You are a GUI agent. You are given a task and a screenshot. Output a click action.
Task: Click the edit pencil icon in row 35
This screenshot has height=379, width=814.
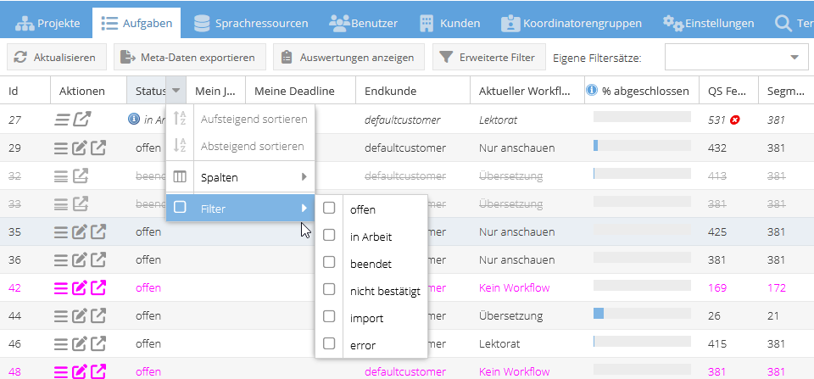coord(80,231)
